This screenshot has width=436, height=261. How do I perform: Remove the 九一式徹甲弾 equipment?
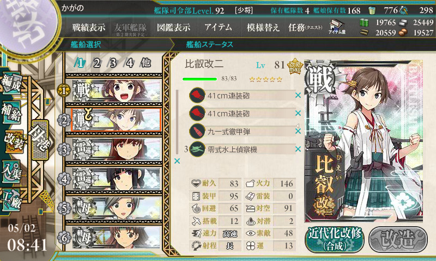[x=298, y=131]
